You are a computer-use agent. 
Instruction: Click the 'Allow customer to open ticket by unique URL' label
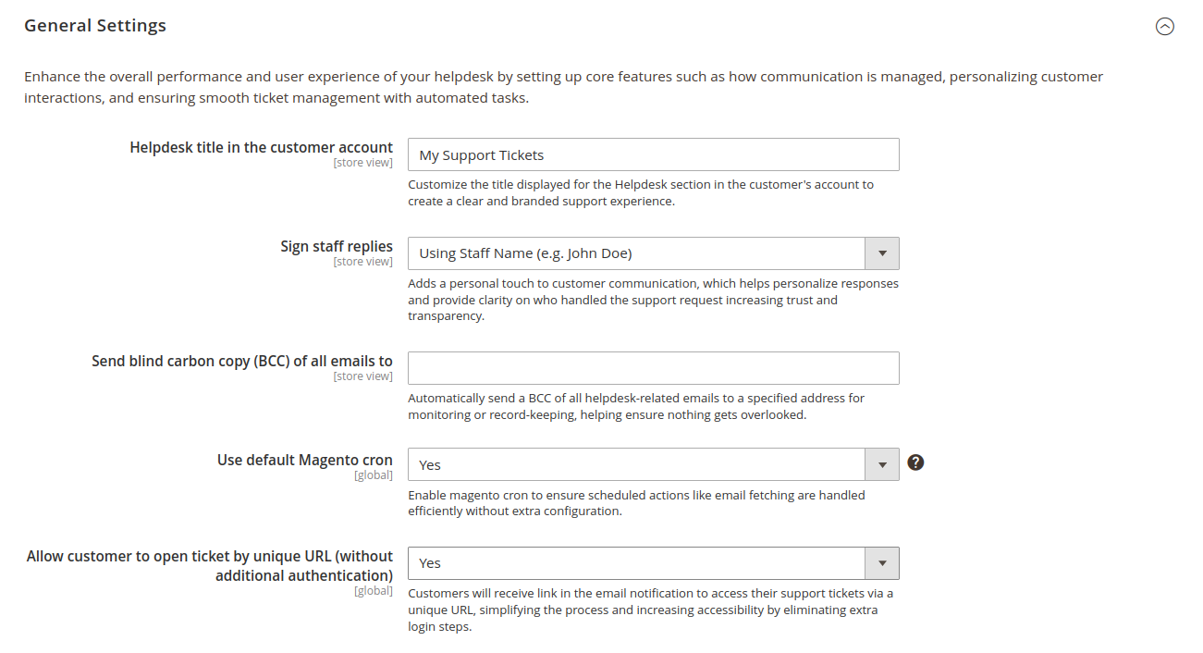pyautogui.click(x=210, y=565)
